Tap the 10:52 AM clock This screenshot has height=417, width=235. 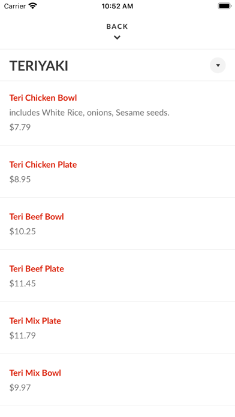[117, 6]
